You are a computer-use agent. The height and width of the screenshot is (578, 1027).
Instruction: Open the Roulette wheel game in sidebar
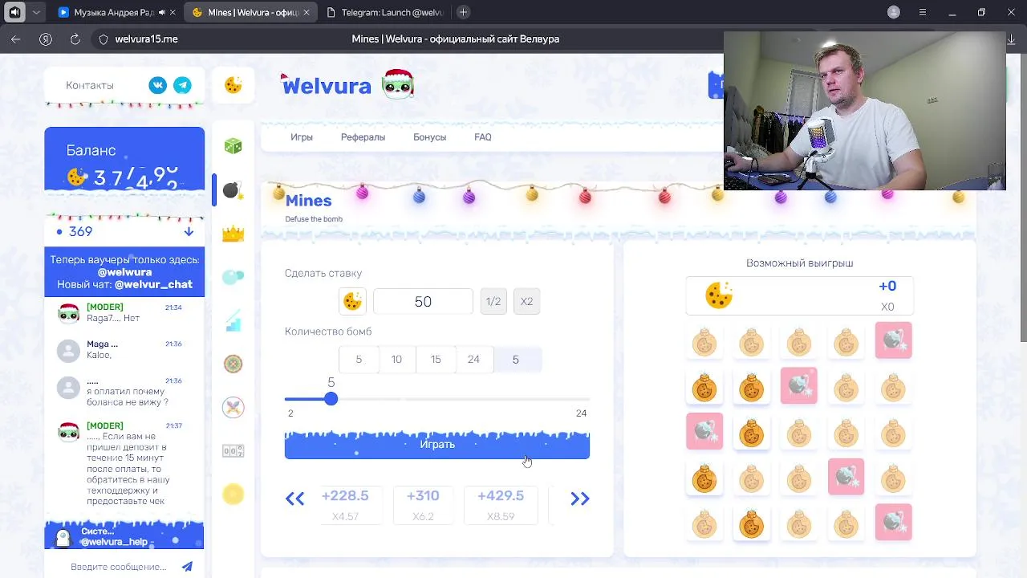[233, 364]
